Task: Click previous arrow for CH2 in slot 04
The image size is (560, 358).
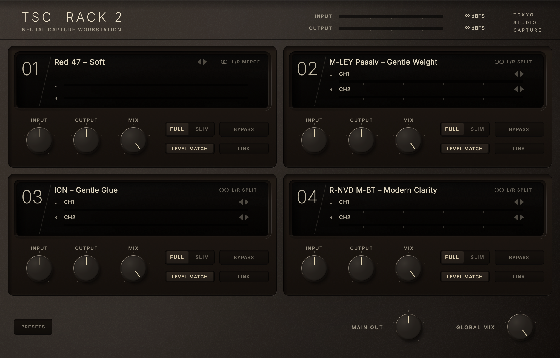Action: (516, 217)
